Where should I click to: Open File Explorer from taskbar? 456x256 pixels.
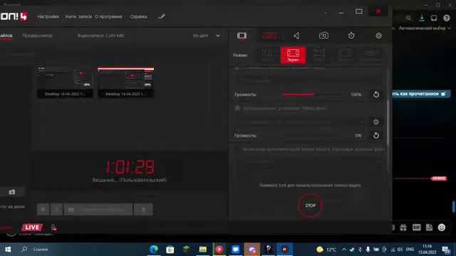tap(202, 250)
